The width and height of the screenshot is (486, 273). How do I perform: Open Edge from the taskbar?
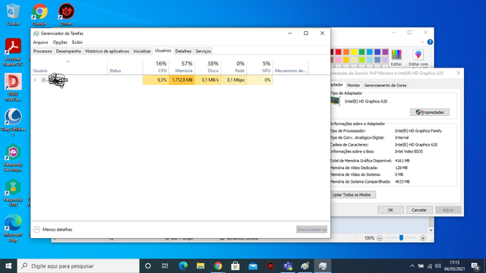183,266
